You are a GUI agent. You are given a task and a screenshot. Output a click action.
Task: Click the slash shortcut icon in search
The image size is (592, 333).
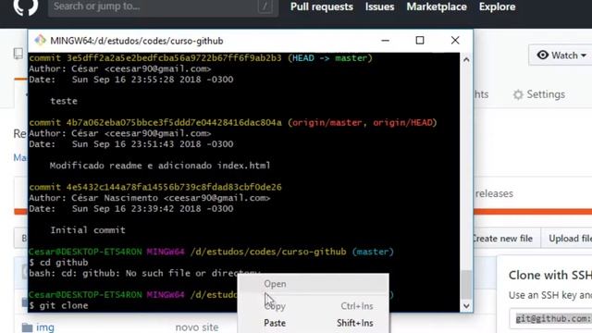tap(265, 6)
